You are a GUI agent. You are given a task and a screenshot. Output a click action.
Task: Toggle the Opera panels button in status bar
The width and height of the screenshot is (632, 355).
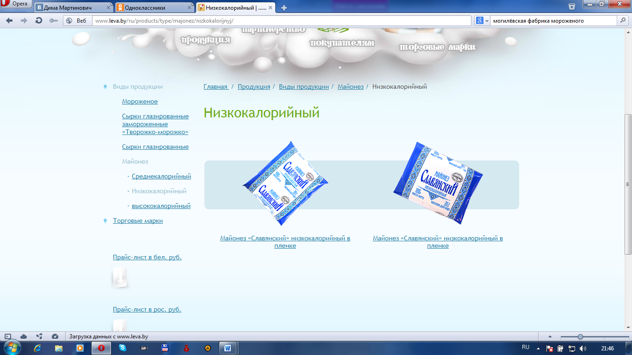click(8, 337)
